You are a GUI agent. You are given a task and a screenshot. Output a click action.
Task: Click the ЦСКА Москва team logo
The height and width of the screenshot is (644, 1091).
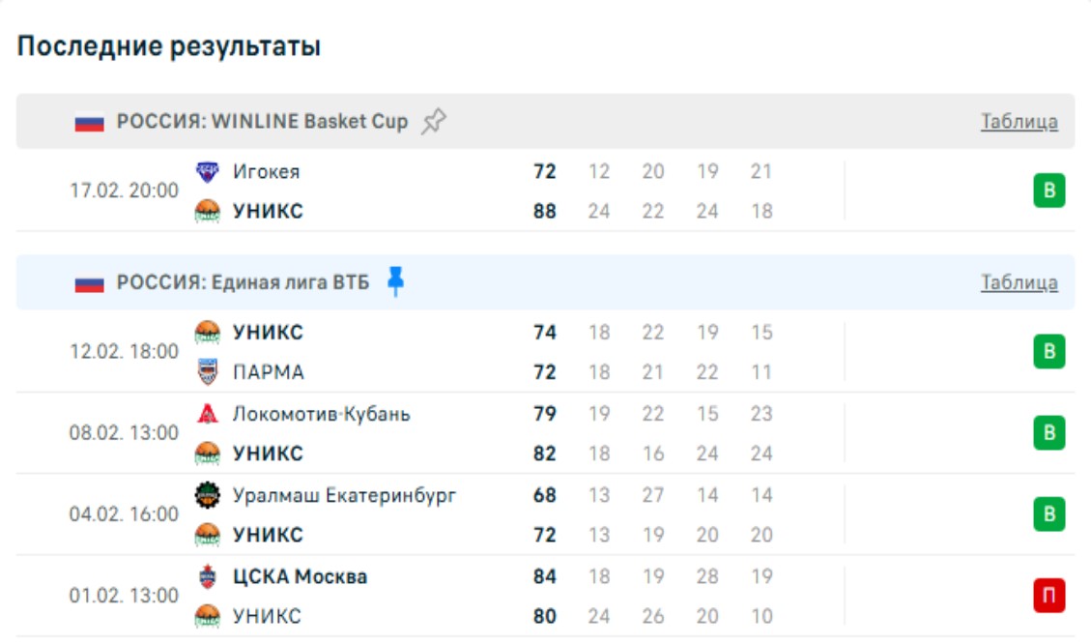point(208,577)
